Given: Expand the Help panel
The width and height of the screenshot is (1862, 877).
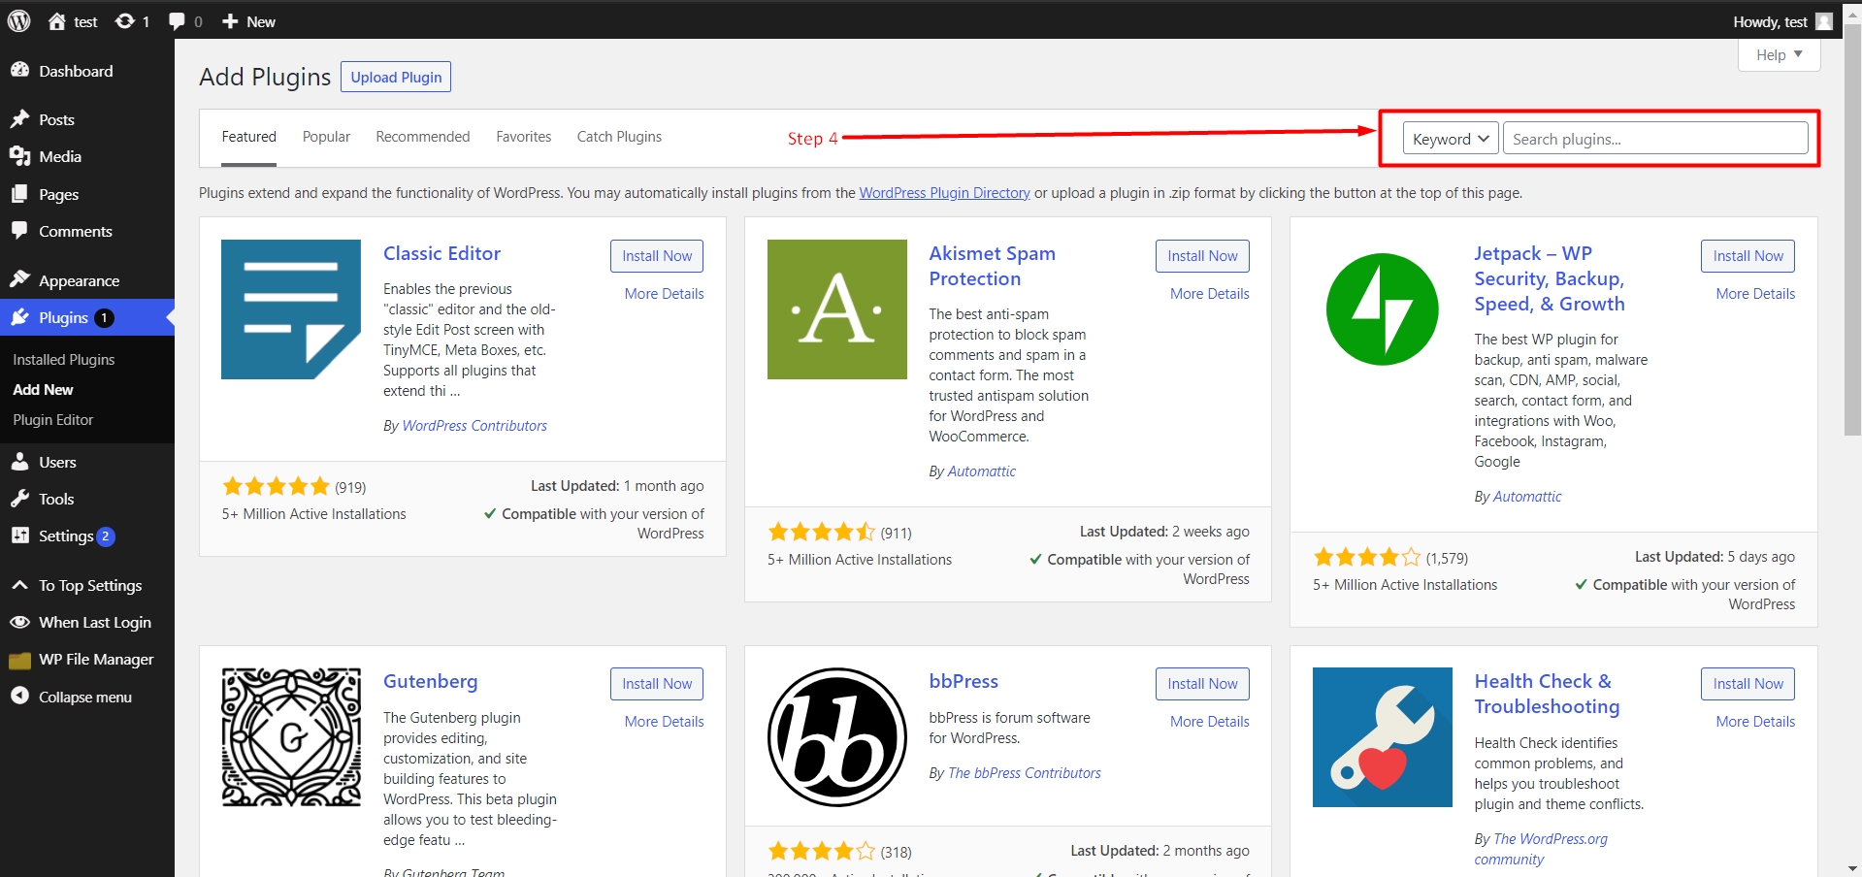Looking at the screenshot, I should [1779, 54].
